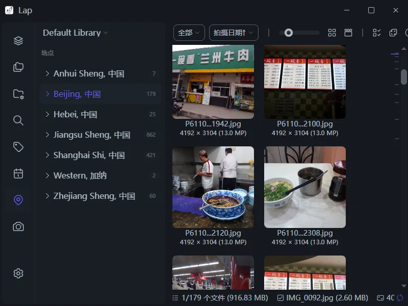Select Beijing, 中国 location
This screenshot has width=408, height=306.
click(100, 94)
